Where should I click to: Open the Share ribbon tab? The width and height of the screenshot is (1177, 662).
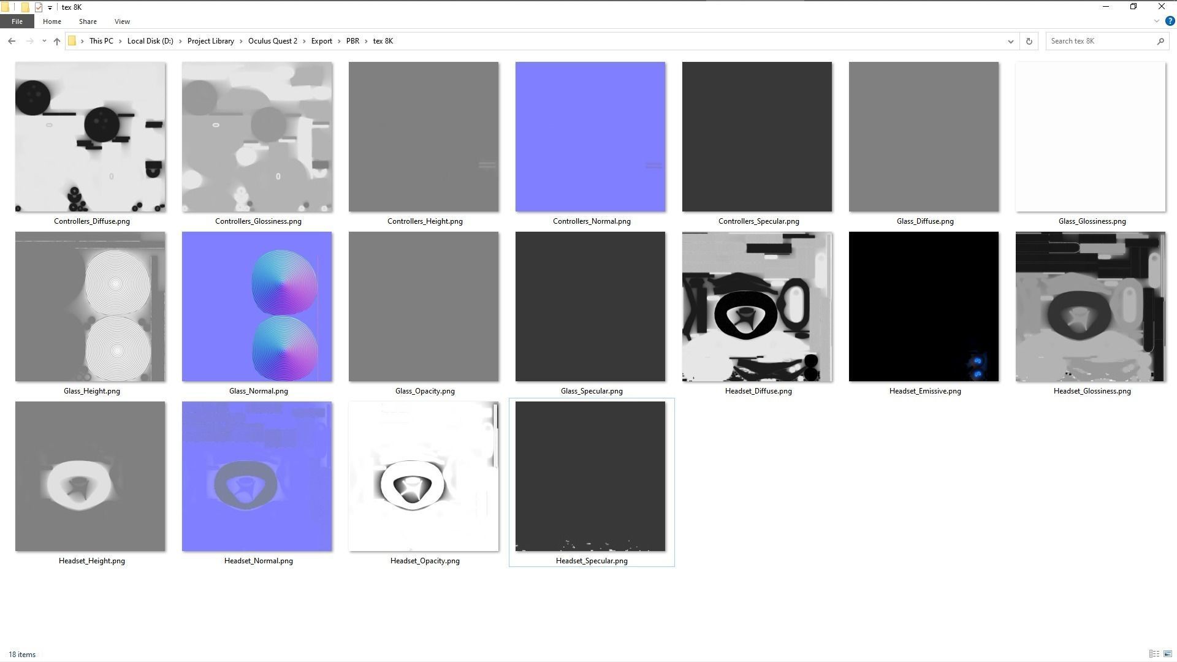(x=88, y=21)
